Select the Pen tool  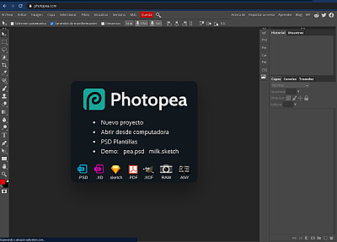4,143
